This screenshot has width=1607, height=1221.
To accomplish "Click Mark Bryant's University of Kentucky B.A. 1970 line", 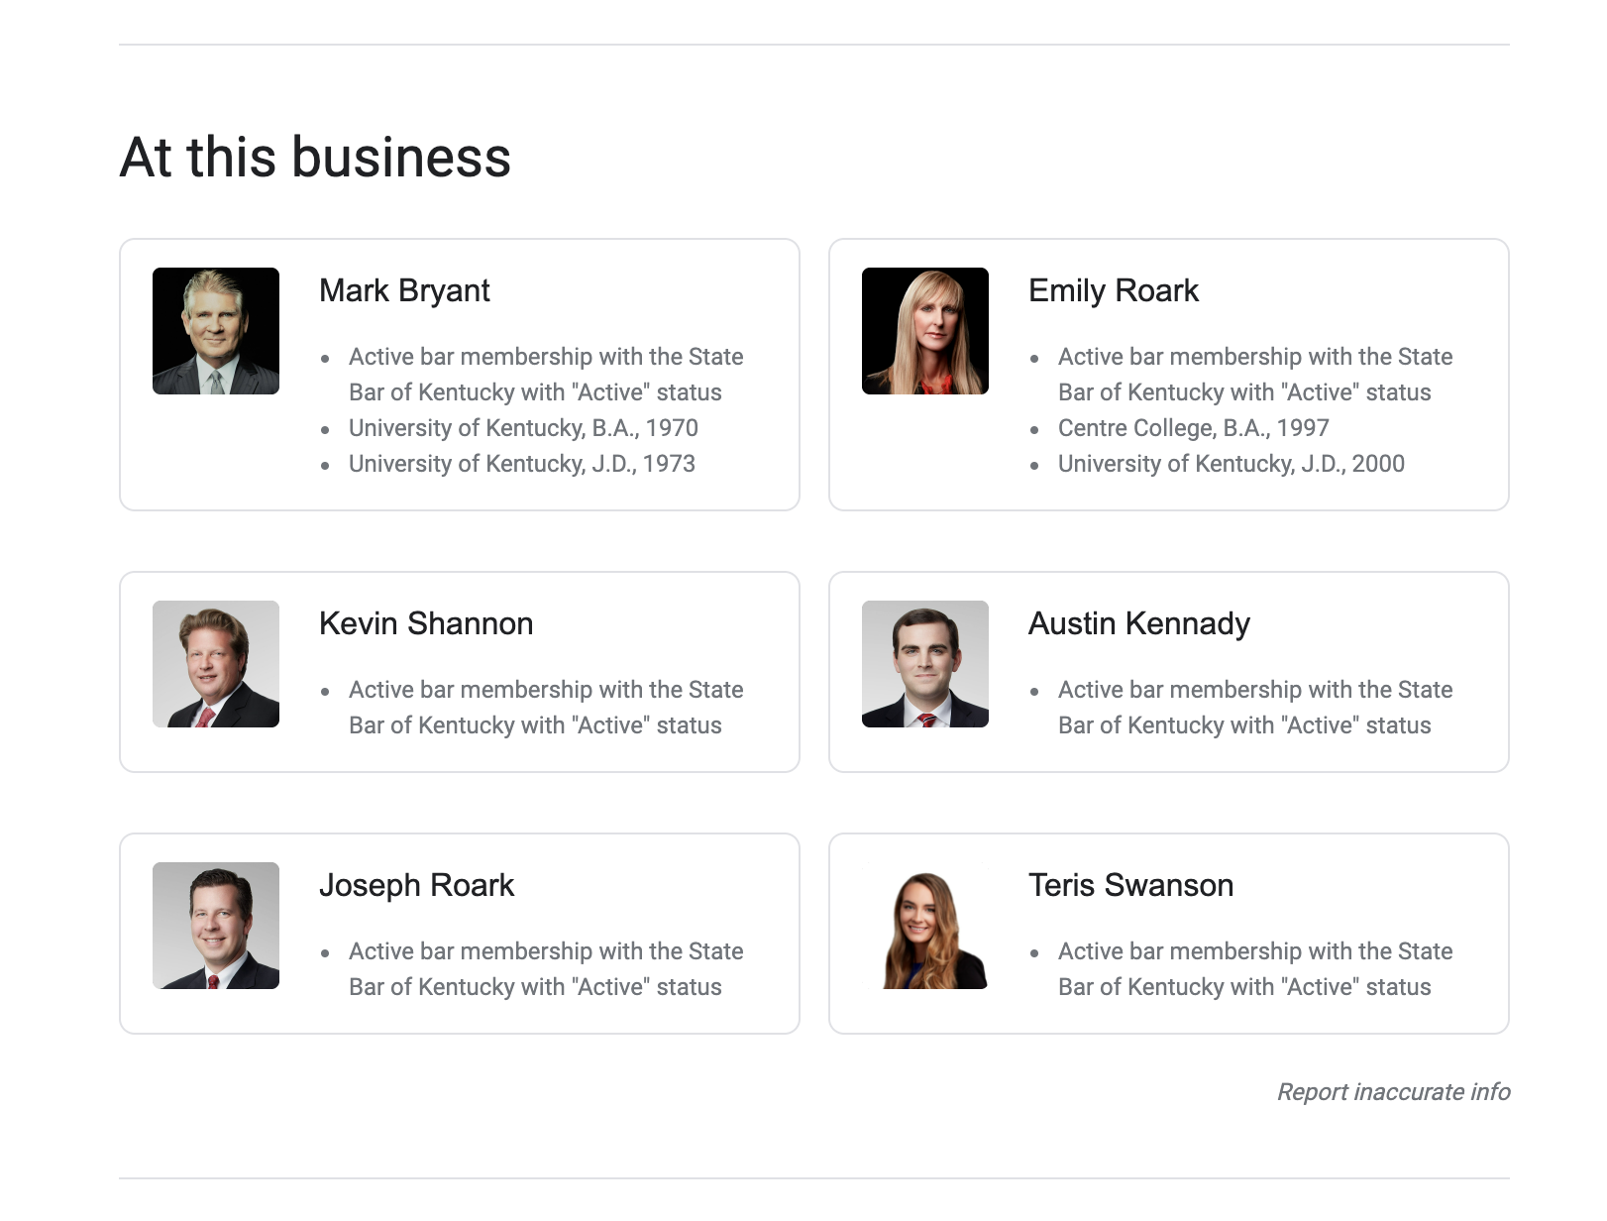I will (x=523, y=428).
